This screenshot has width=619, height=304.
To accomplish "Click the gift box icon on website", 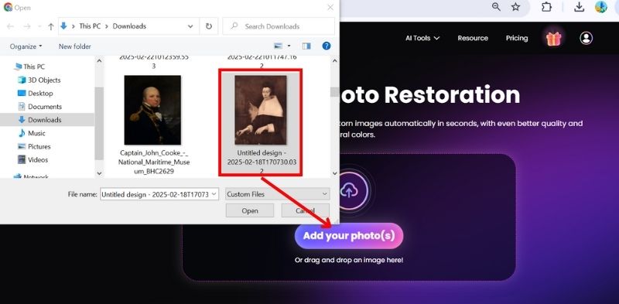I will click(x=553, y=39).
